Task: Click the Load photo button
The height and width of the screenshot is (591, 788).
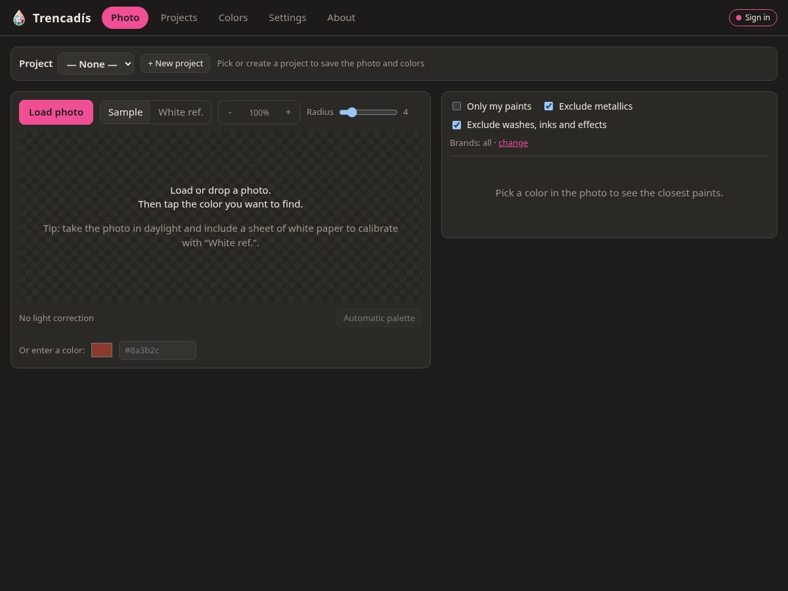Action: coord(56,112)
